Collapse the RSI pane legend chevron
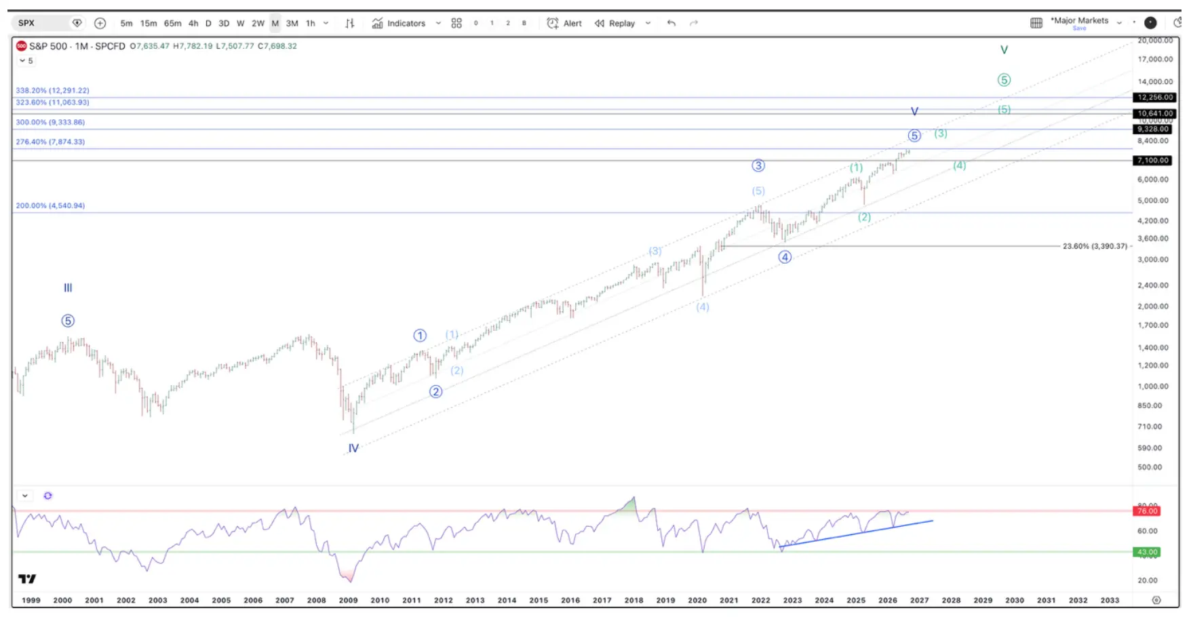 (x=25, y=496)
